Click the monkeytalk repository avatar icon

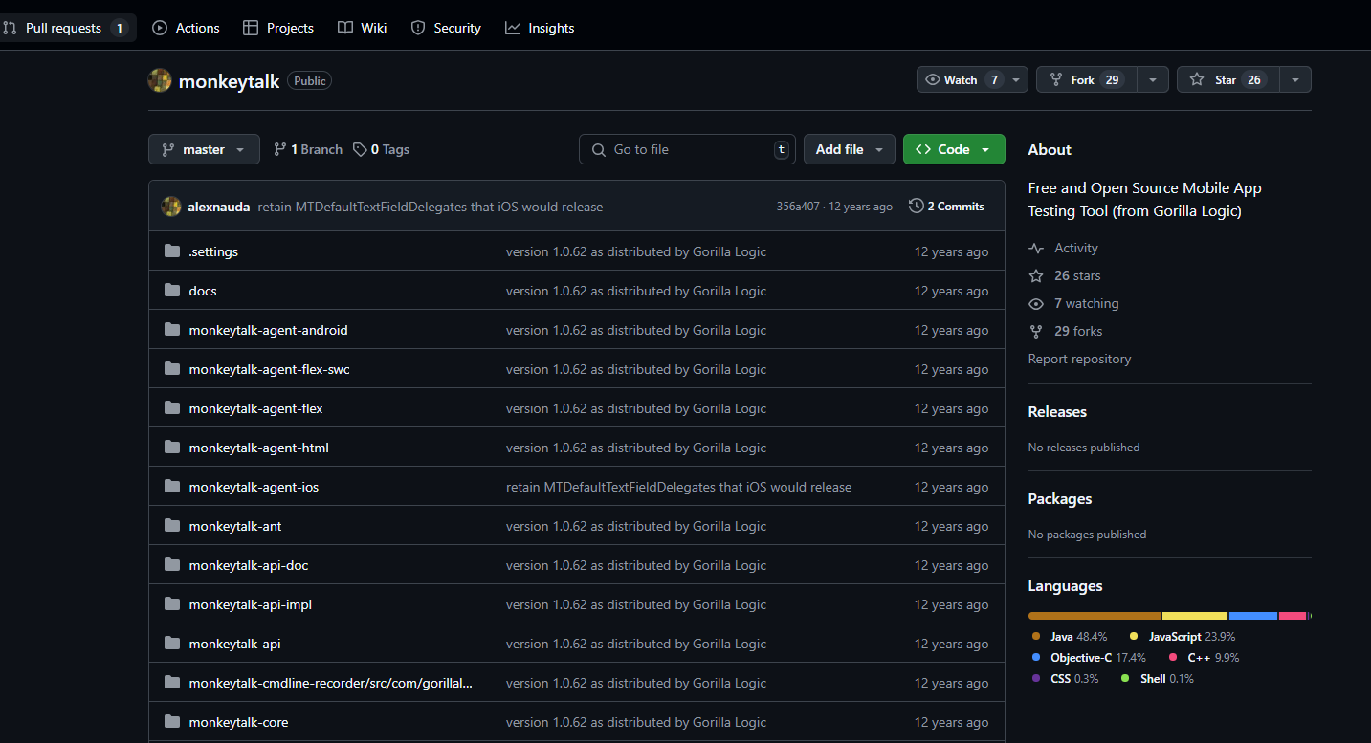160,80
